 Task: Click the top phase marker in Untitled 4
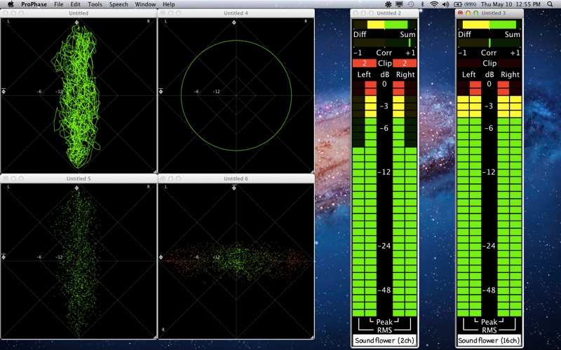pos(234,22)
